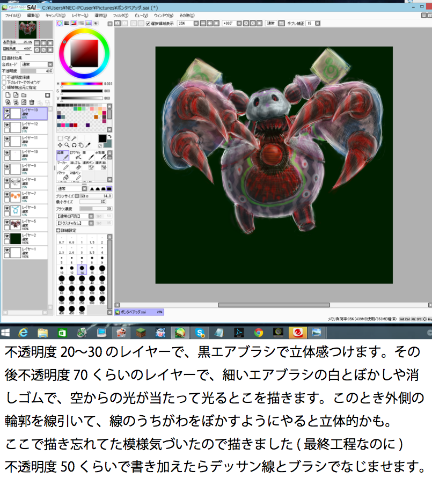Screen dimensions: 432x478
Task: Open the 25% zoom dropdown in toolbar
Action: click(x=196, y=23)
